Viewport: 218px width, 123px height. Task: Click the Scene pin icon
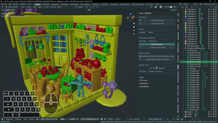pyautogui.click(x=193, y=4)
